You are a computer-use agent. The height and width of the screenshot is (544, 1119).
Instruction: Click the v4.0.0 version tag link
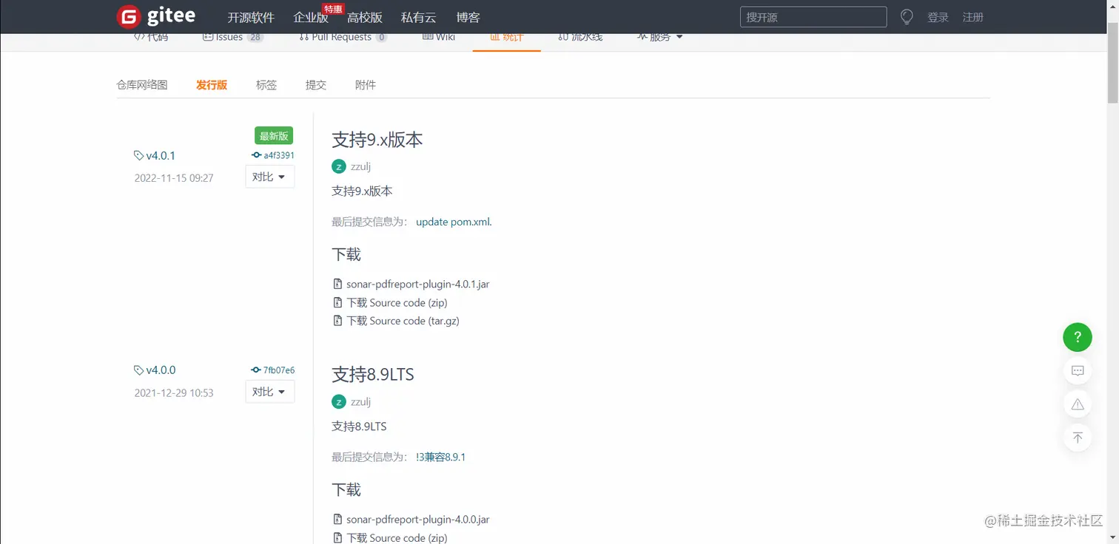pyautogui.click(x=160, y=370)
